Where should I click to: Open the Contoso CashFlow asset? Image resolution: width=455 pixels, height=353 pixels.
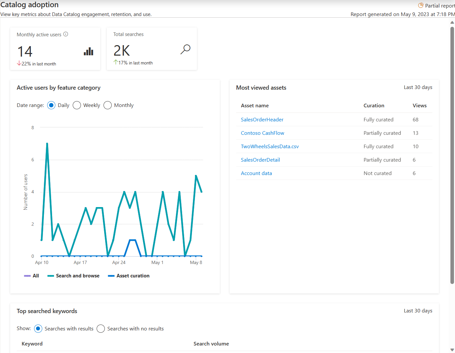click(x=262, y=133)
